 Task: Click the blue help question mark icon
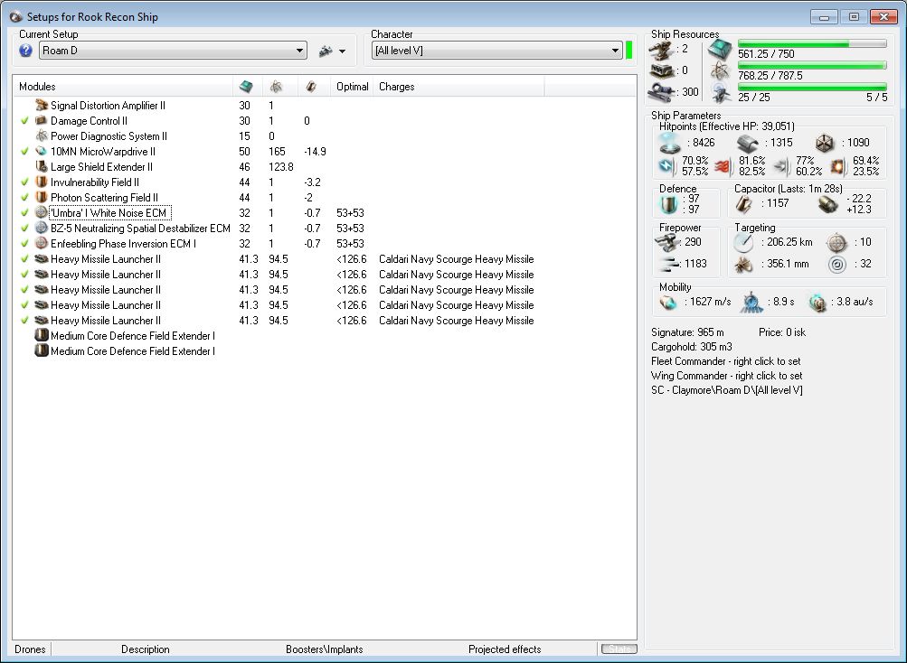click(x=25, y=51)
